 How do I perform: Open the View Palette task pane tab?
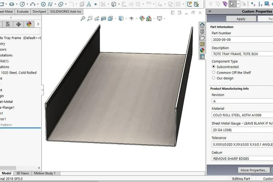[x=202, y=44]
